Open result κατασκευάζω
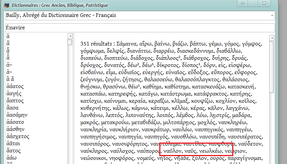 click(x=208, y=87)
